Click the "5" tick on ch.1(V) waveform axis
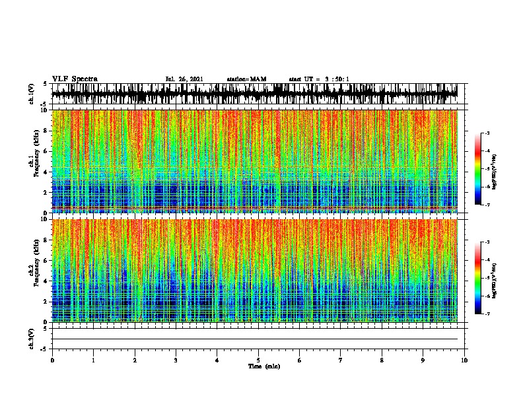Screen dimensions: 523x404 point(46,84)
